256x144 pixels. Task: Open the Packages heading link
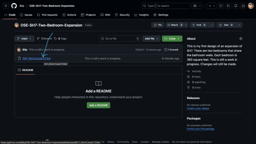[x=194, y=118]
